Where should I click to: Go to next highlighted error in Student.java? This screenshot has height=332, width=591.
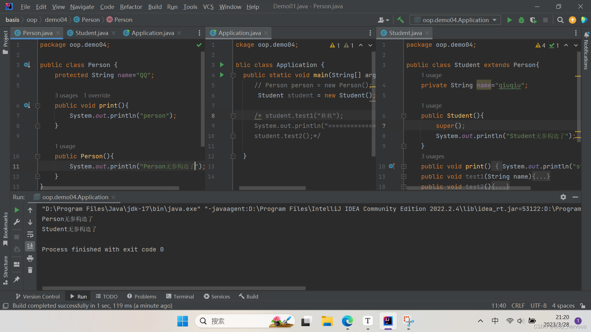pyautogui.click(x=576, y=45)
